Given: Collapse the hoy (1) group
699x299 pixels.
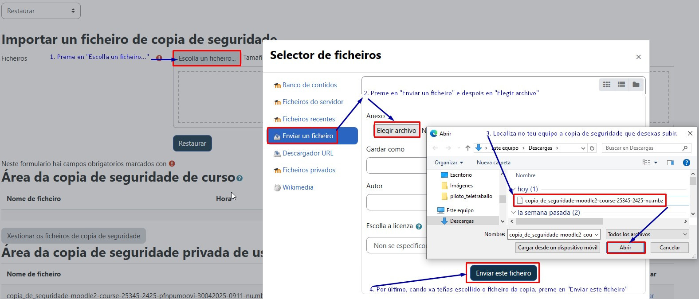Looking at the screenshot, I should [x=514, y=189].
